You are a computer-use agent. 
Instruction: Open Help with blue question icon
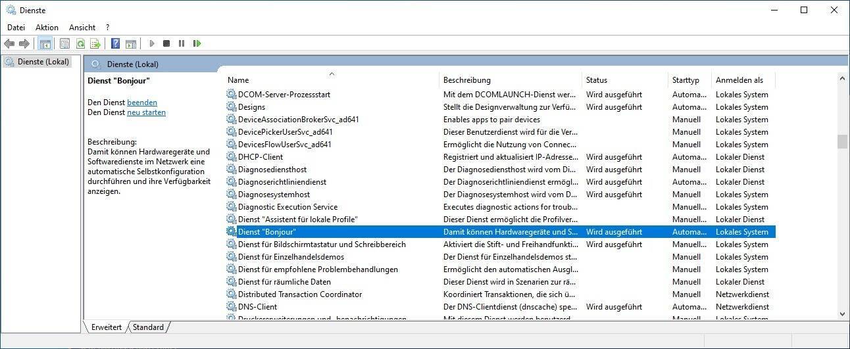pos(115,43)
